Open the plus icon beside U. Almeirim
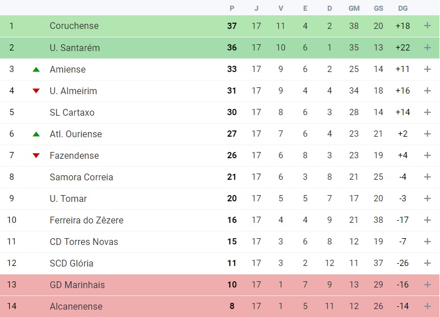This screenshot has height=317, width=440. [x=427, y=91]
